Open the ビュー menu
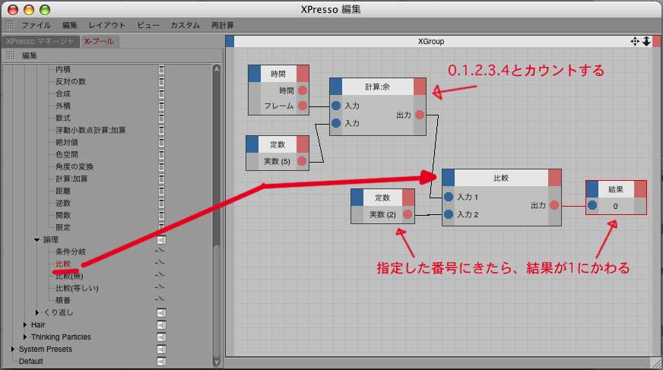663x370 pixels. pyautogui.click(x=148, y=25)
